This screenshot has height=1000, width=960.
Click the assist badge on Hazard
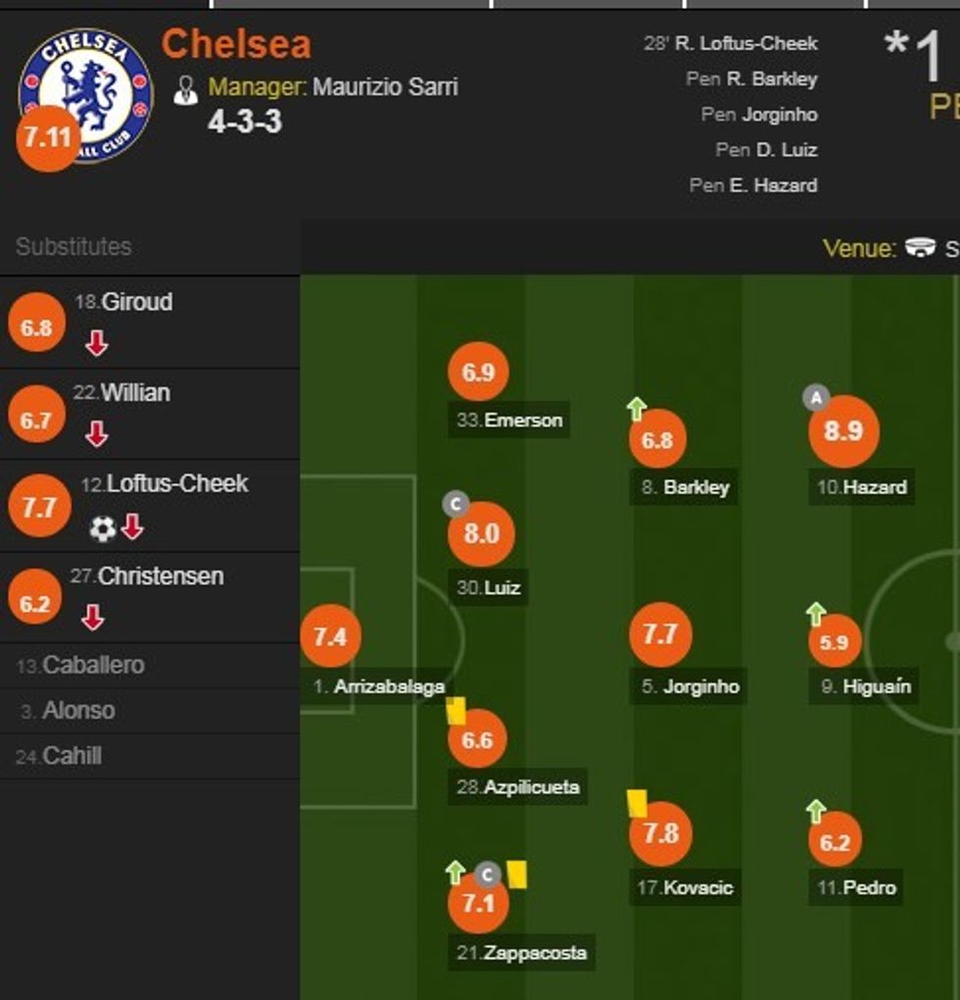pyautogui.click(x=816, y=397)
